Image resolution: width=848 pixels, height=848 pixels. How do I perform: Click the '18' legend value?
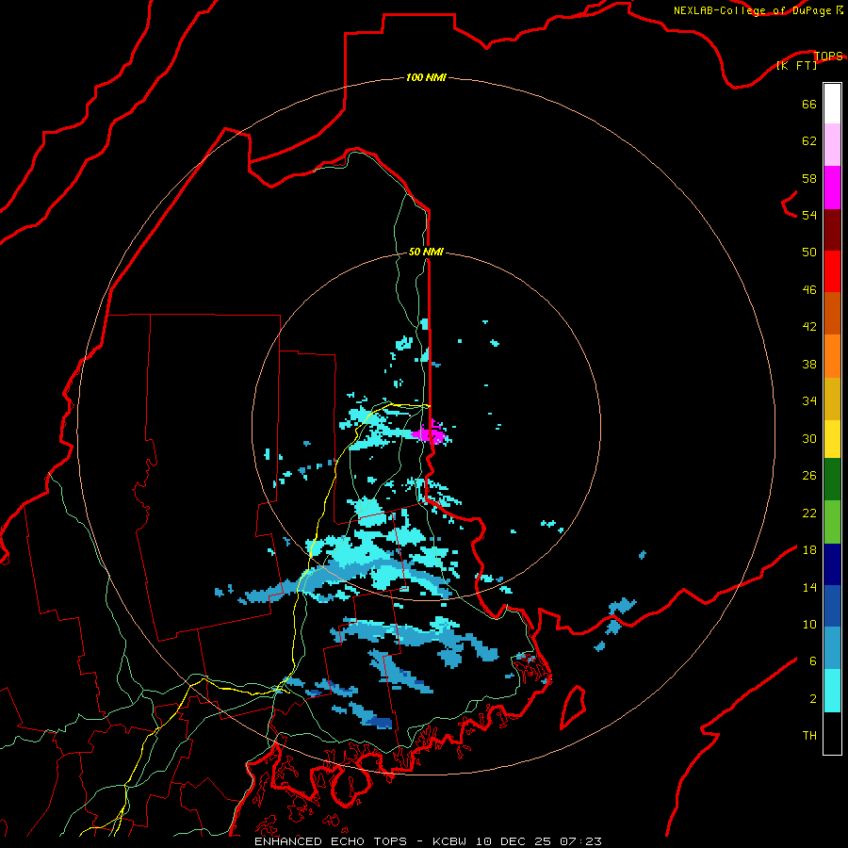click(x=809, y=550)
